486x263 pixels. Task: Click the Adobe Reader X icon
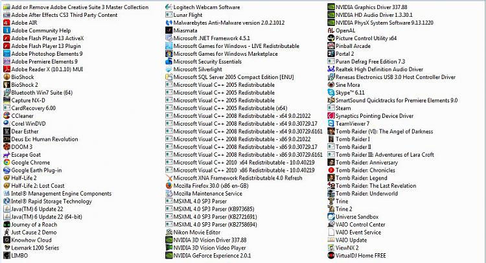6,69
